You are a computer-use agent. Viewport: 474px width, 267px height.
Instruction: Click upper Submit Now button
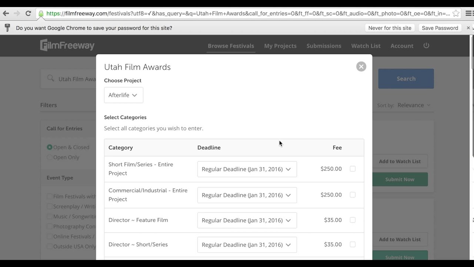click(x=400, y=179)
